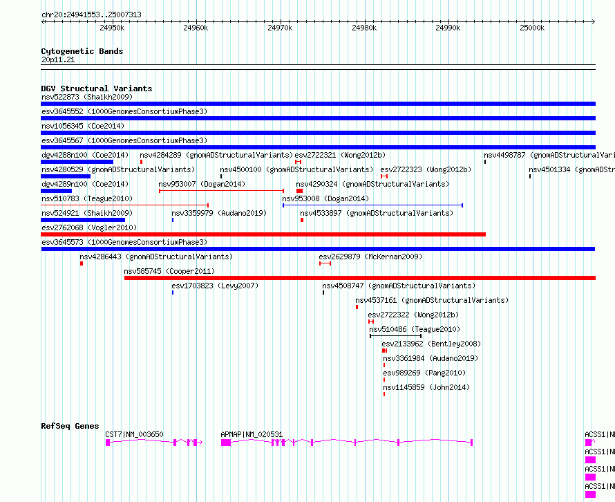The image size is (615, 502).
Task: Open esv2133962 (Bentley2008) label
Action: pos(431,344)
